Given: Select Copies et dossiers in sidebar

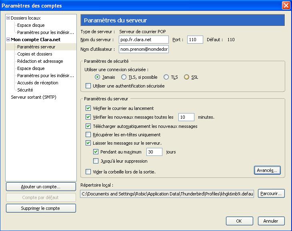Looking at the screenshot, I should (34, 54).
